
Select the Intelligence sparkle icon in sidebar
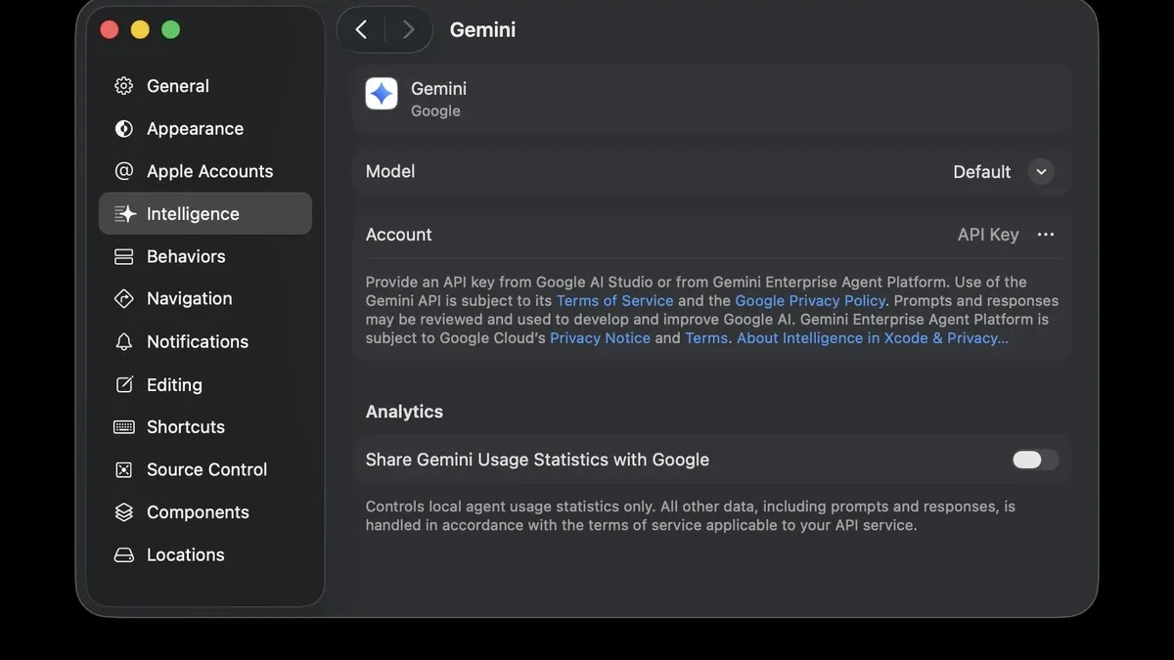click(124, 214)
